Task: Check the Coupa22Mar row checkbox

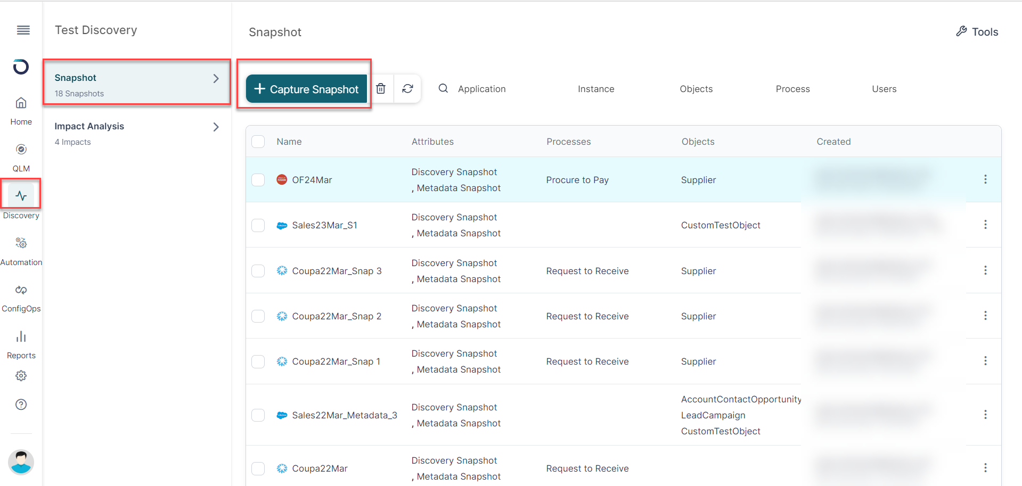Action: coord(258,468)
